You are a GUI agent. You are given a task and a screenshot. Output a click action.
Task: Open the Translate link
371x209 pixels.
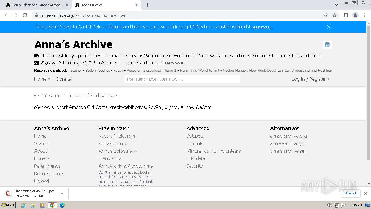coord(110,158)
